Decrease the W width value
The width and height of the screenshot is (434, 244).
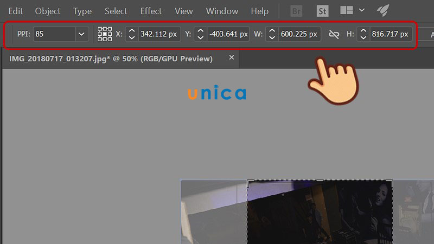(x=272, y=37)
